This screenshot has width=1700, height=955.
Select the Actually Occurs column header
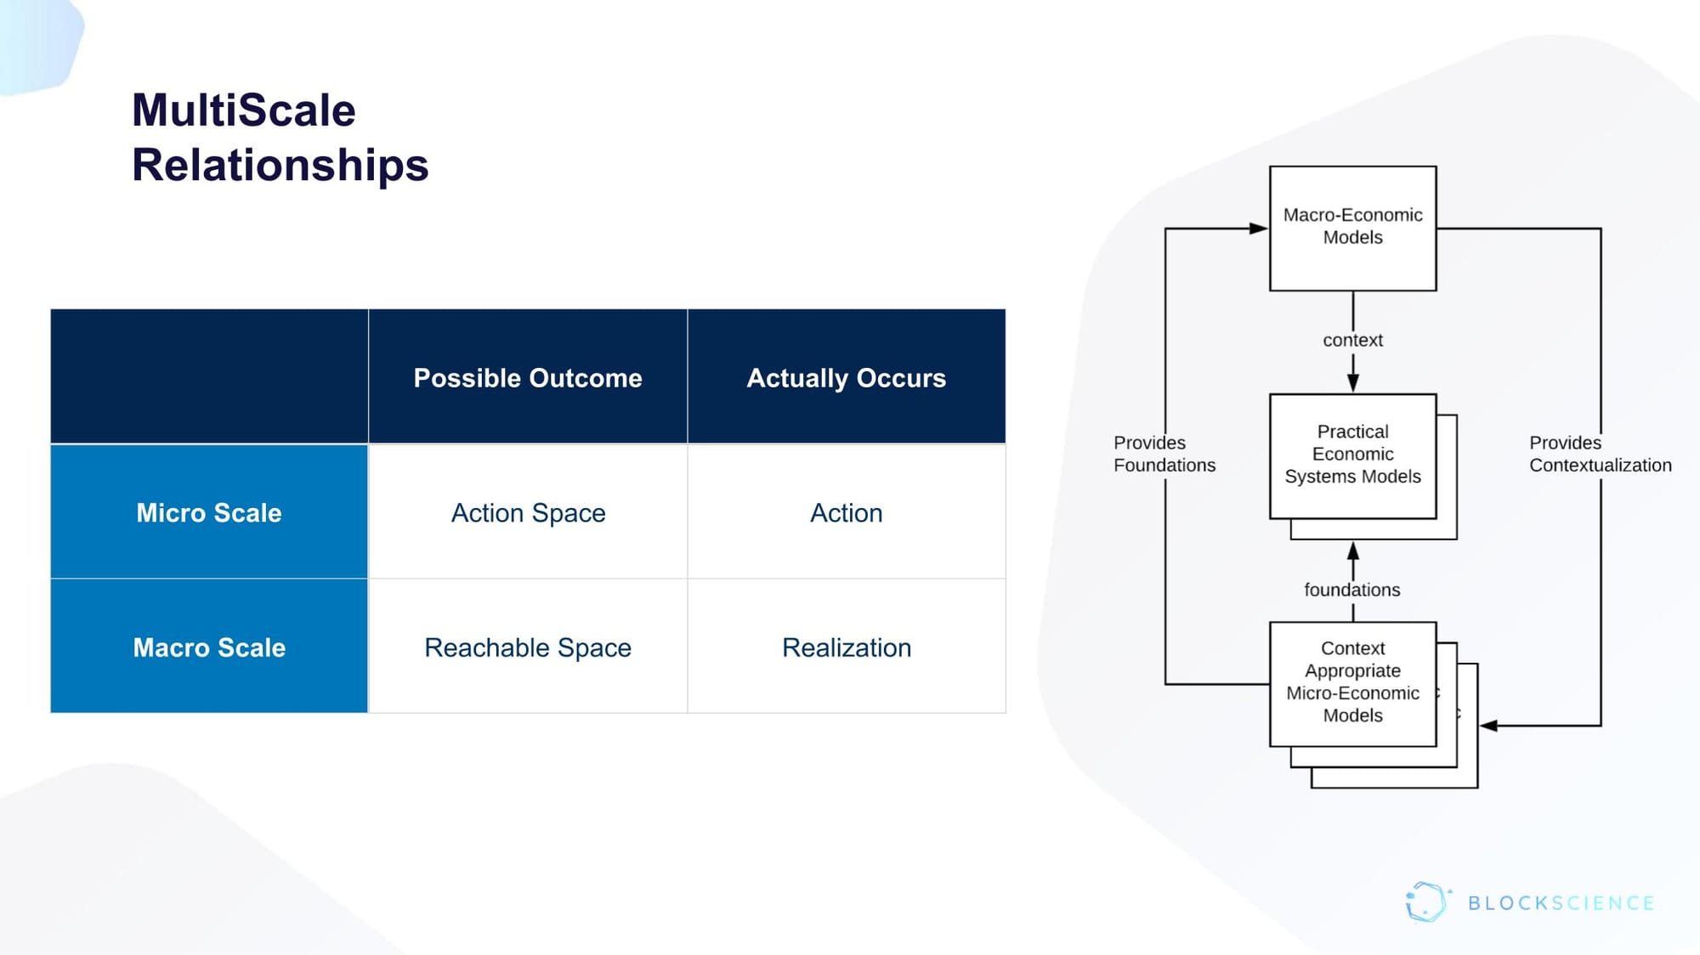(844, 376)
